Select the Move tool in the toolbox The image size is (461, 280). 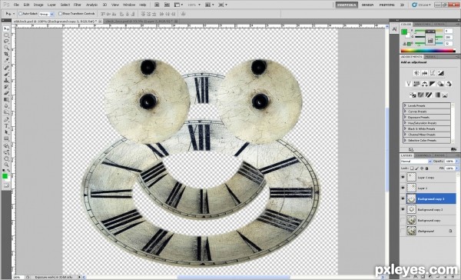pos(6,29)
